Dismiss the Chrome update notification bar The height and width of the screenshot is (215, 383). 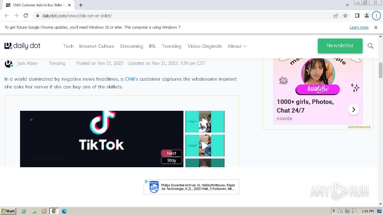tap(376, 27)
